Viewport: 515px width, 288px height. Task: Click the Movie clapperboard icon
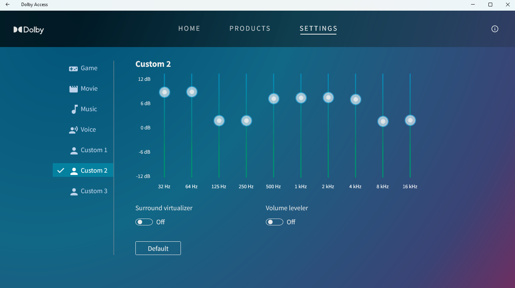point(73,89)
